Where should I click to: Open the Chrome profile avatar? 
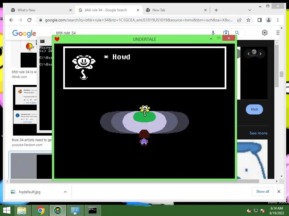click(269, 20)
